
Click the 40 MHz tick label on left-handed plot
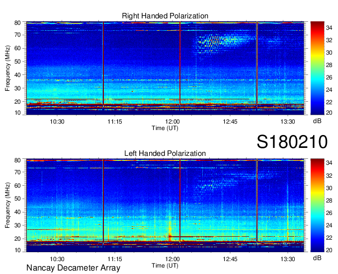[17, 212]
